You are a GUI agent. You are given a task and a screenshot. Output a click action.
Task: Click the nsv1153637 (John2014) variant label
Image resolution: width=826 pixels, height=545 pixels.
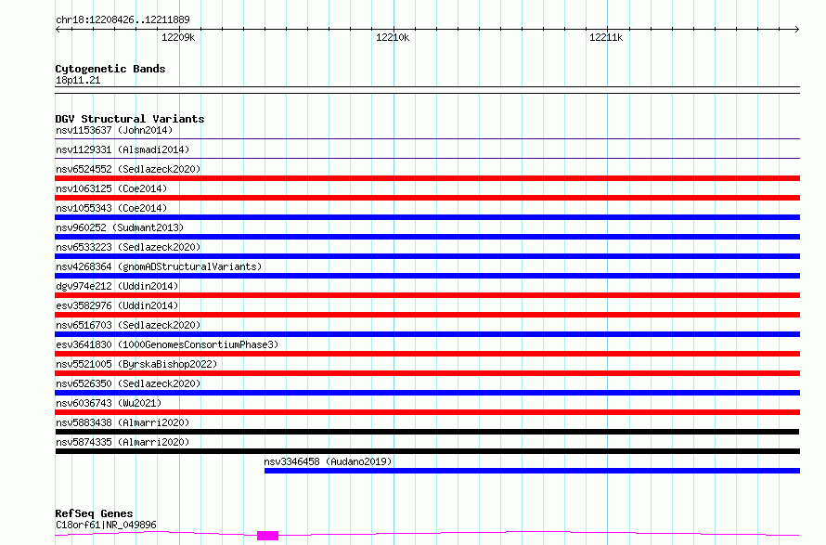(114, 130)
